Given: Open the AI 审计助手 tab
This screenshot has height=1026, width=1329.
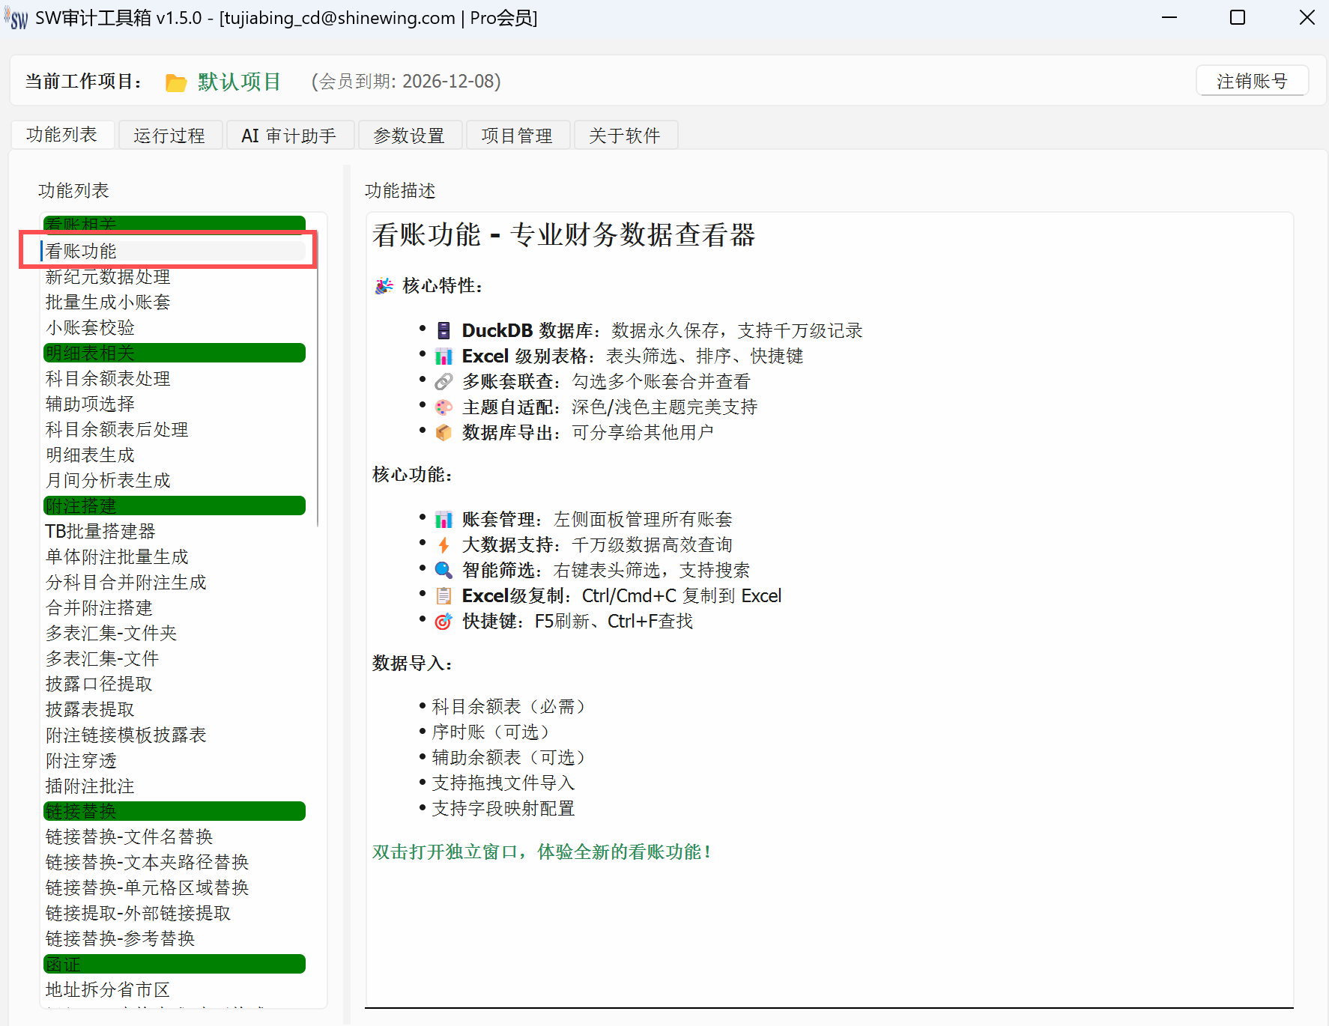Looking at the screenshot, I should (x=288, y=136).
